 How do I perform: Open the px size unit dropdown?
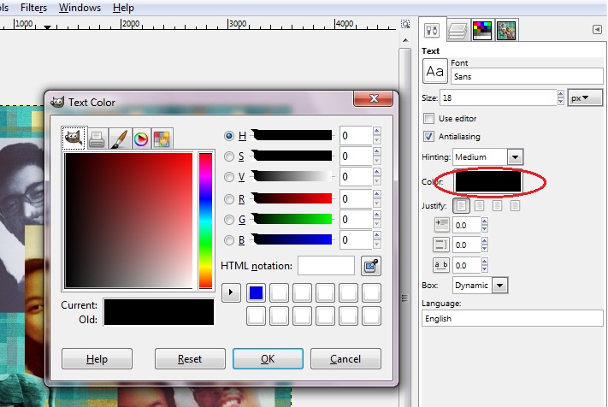pos(585,98)
